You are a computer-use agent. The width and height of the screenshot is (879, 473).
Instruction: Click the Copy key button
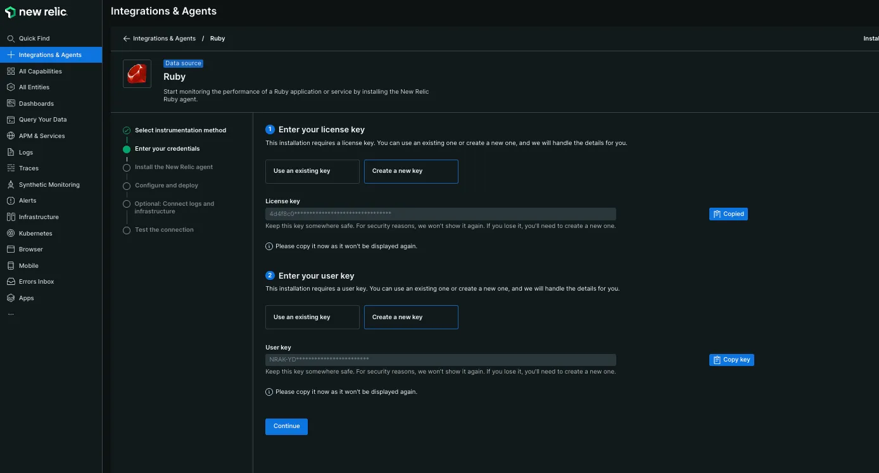pos(731,360)
